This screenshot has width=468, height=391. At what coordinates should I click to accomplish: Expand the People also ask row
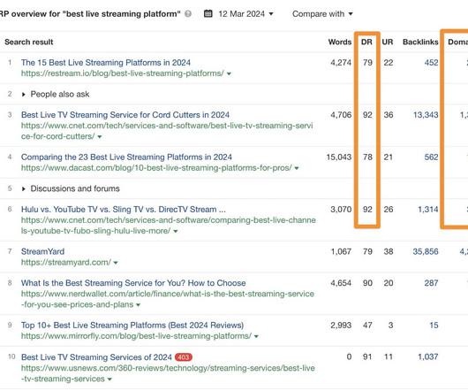pos(24,95)
